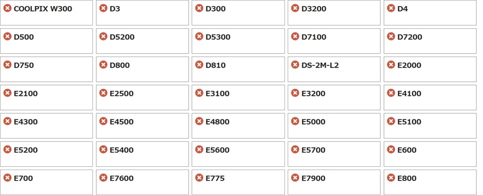Click the red X icon next to D4

coord(391,8)
